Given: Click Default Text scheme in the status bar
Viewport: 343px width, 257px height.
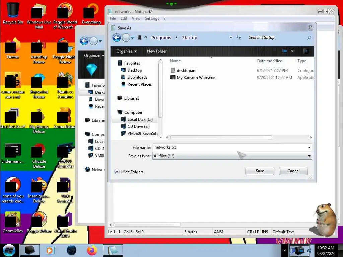Looking at the screenshot, I should 283,232.
